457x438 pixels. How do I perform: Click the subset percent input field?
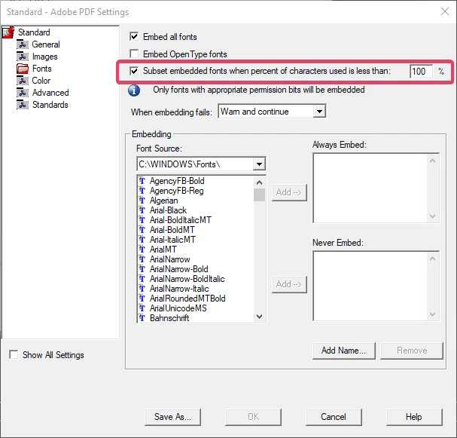421,72
